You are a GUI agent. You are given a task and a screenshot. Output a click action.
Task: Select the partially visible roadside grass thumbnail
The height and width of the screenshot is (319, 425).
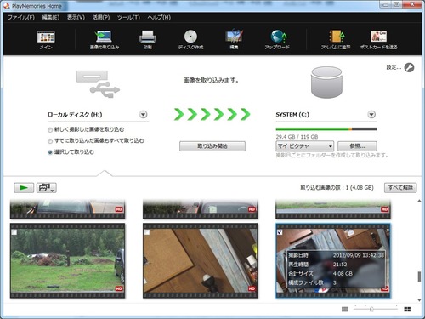[x=333, y=209]
